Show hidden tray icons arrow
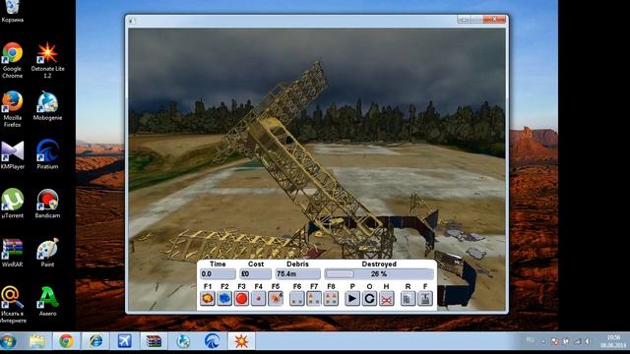 tap(542, 341)
